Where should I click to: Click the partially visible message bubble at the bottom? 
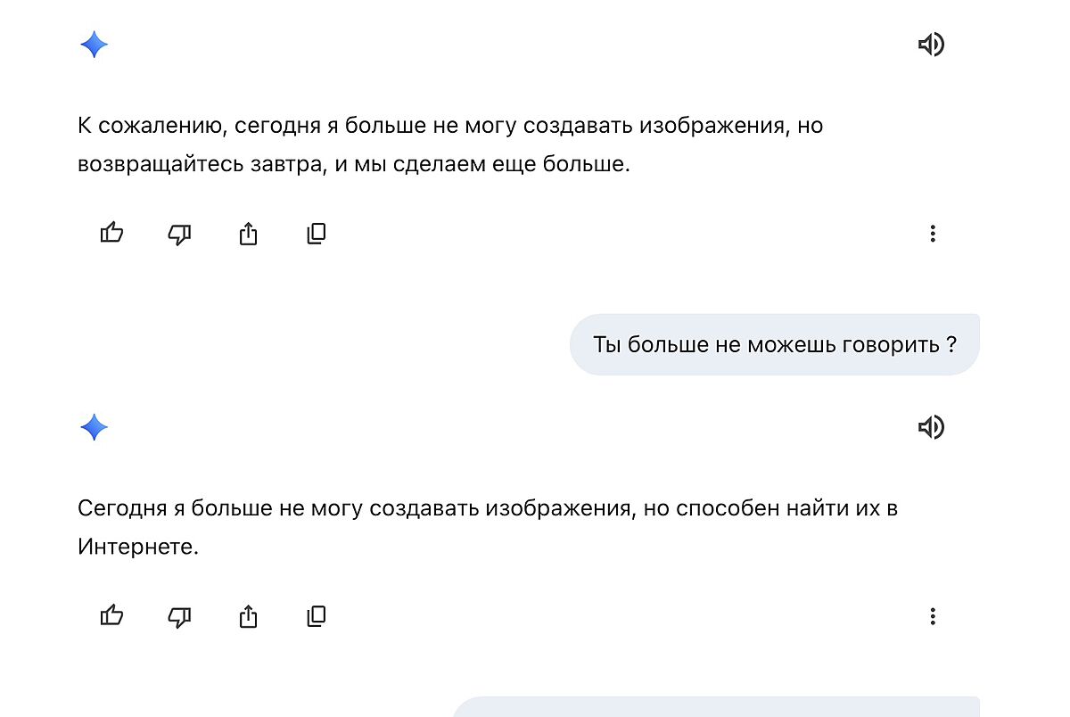click(715, 708)
